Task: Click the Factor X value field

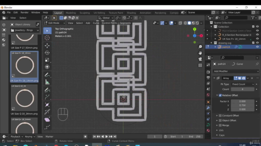Action: pos(243,101)
